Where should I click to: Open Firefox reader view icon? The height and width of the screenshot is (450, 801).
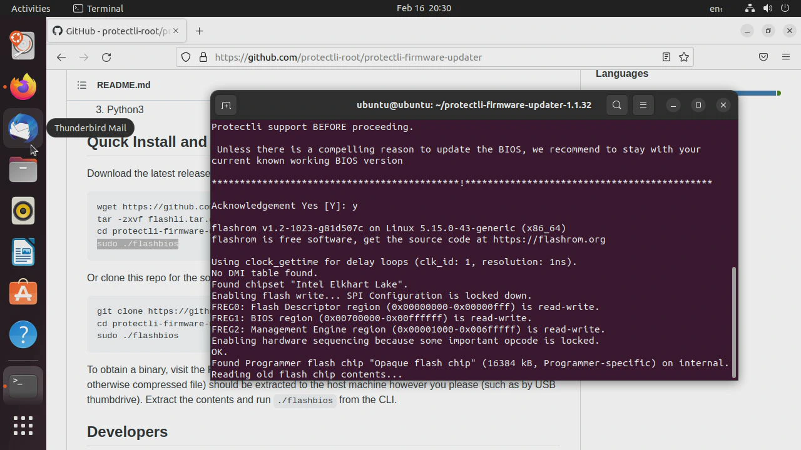point(666,57)
